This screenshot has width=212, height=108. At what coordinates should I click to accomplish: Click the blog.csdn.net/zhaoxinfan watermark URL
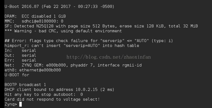108,57
